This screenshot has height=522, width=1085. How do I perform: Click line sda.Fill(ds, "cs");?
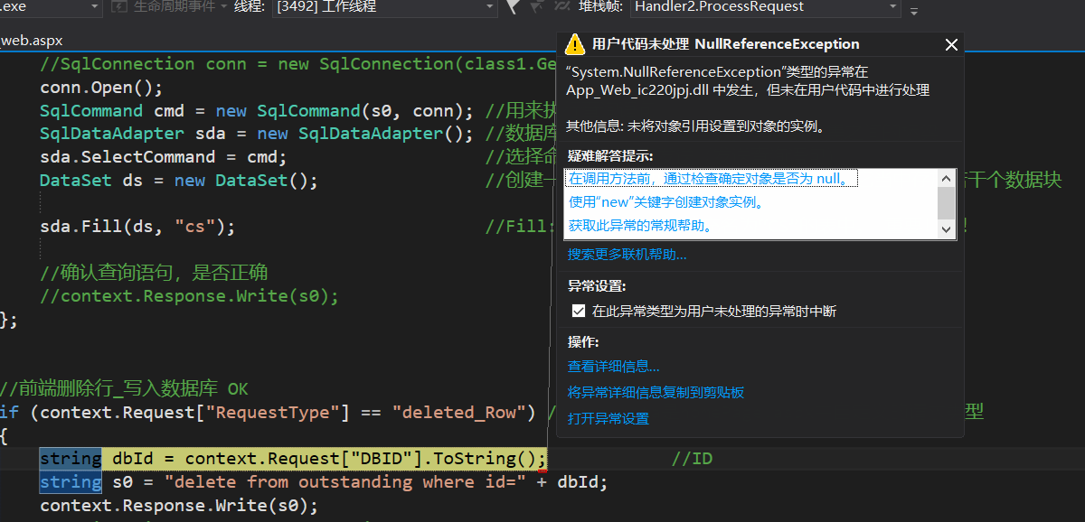137,227
